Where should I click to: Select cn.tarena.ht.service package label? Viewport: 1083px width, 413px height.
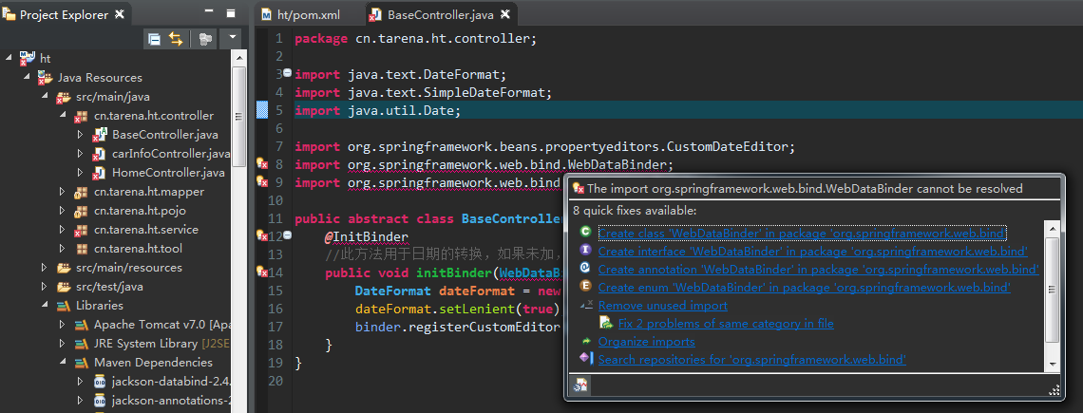(145, 230)
